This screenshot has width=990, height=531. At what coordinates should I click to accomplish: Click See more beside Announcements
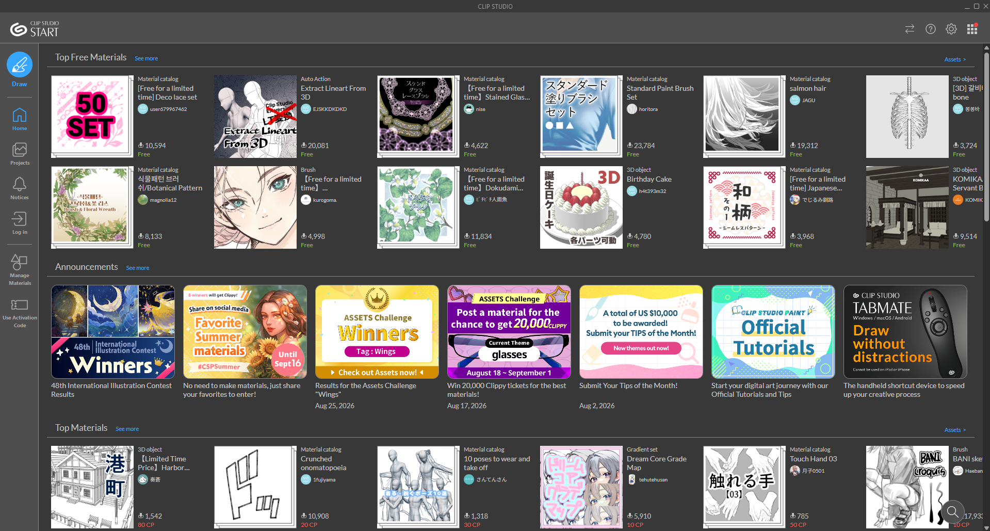point(138,268)
